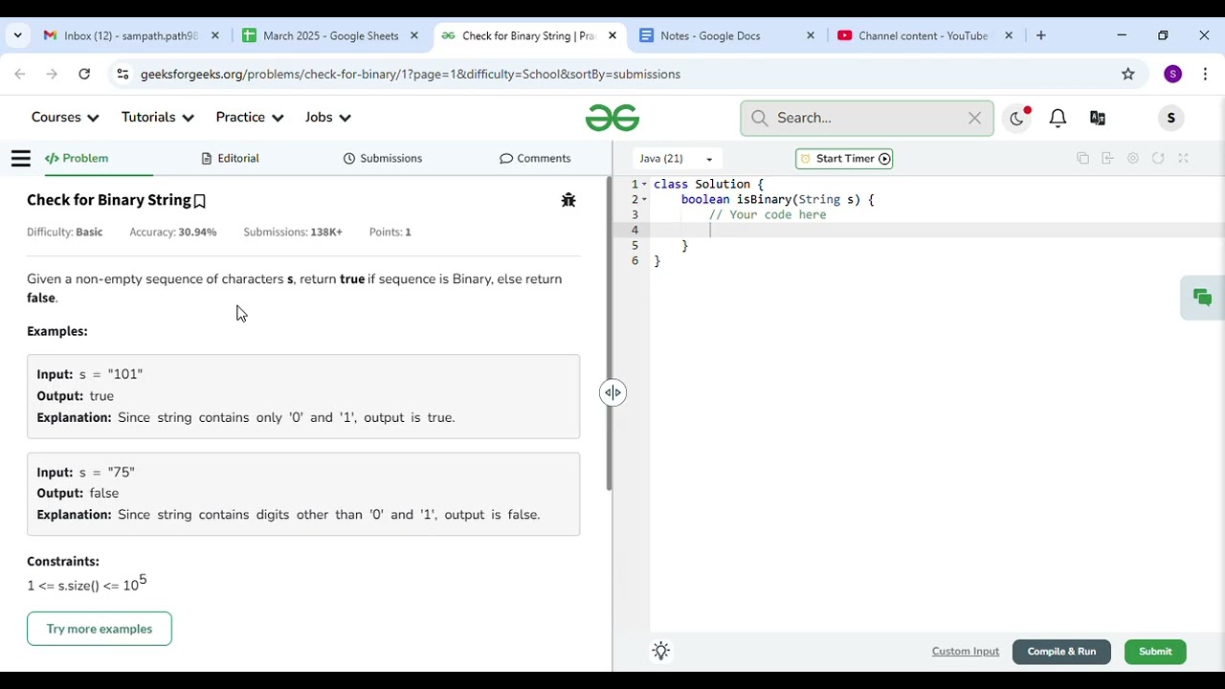Image resolution: width=1225 pixels, height=689 pixels.
Task: Click the lightbulb hint icon
Action: 660,652
